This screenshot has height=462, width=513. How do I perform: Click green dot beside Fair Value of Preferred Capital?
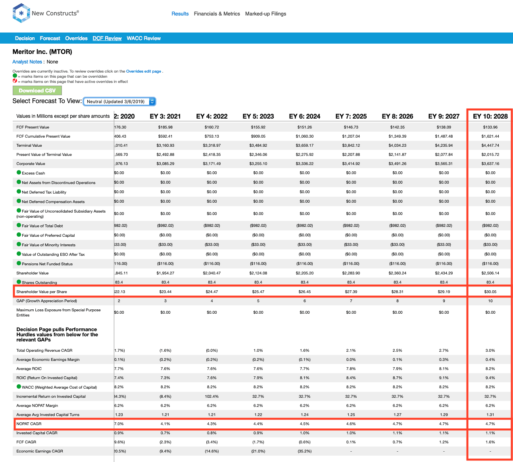pos(19,235)
